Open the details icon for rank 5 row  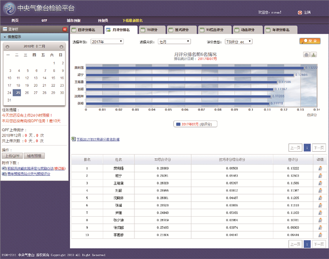[x=320, y=198]
